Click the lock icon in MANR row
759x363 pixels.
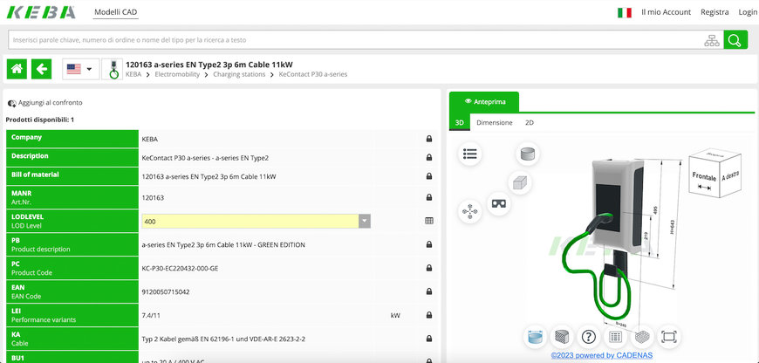[x=429, y=197]
